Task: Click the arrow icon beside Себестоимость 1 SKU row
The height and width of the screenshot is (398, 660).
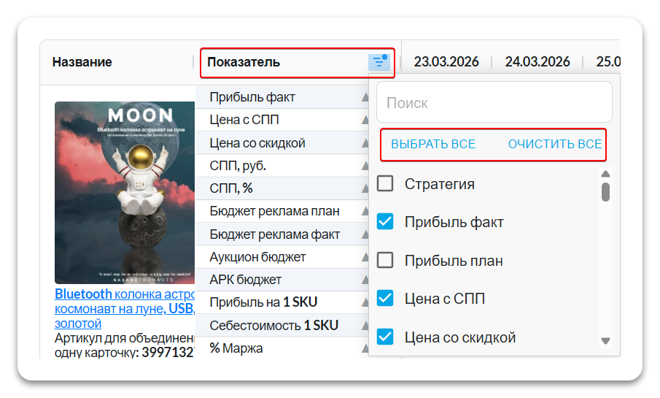Action: point(365,326)
